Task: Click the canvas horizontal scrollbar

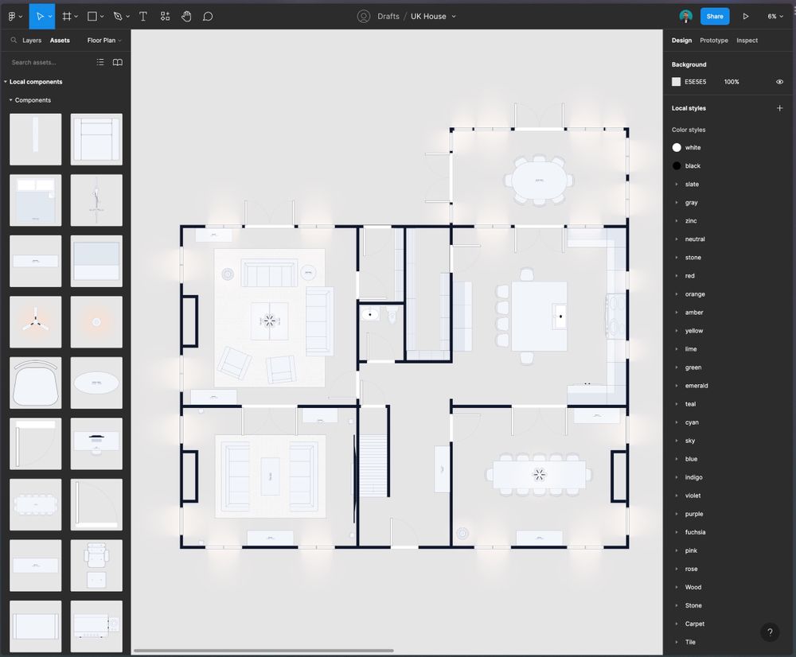Action: click(263, 651)
